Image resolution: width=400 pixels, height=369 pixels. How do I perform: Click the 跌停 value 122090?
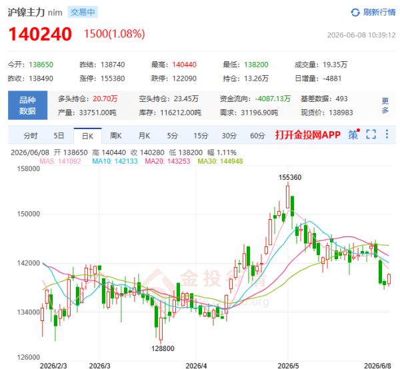[185, 79]
